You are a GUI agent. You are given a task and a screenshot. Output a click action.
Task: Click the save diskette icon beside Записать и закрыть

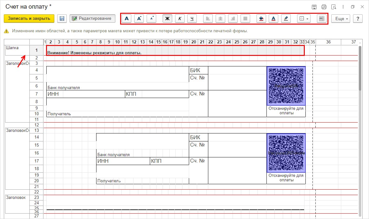coord(62,19)
